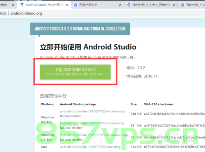Click the SHA-256 checksum column header

[x=158, y=104]
